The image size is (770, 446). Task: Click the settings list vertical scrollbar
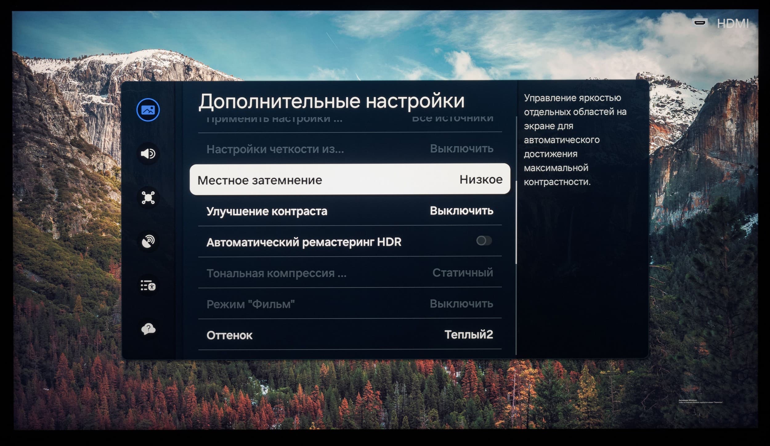[x=516, y=222]
